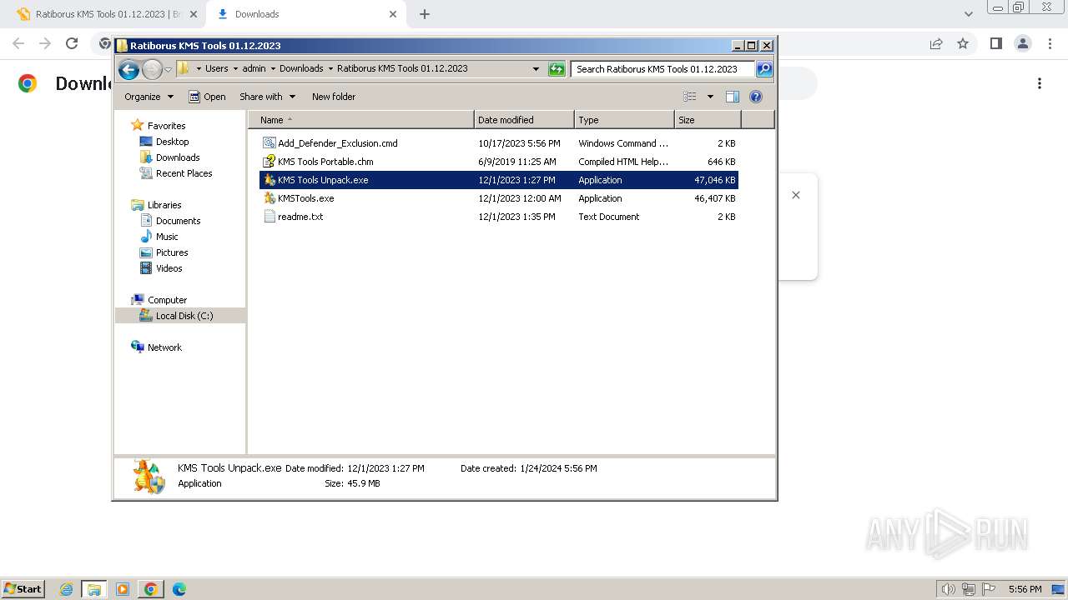Click the Downloads breadcrumb in address bar
Screen dimensions: 1068x600
301,69
